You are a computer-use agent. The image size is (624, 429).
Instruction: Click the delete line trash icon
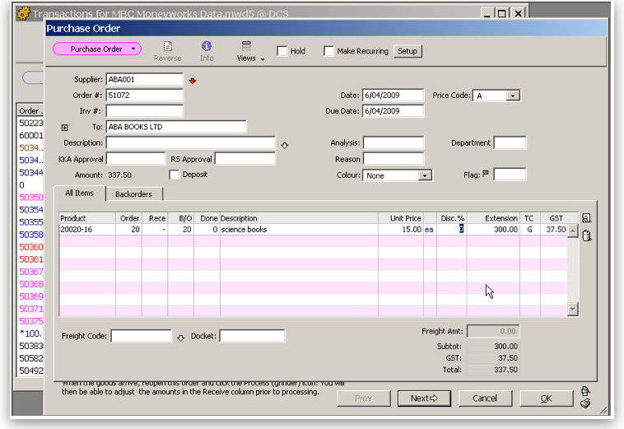[x=586, y=235]
